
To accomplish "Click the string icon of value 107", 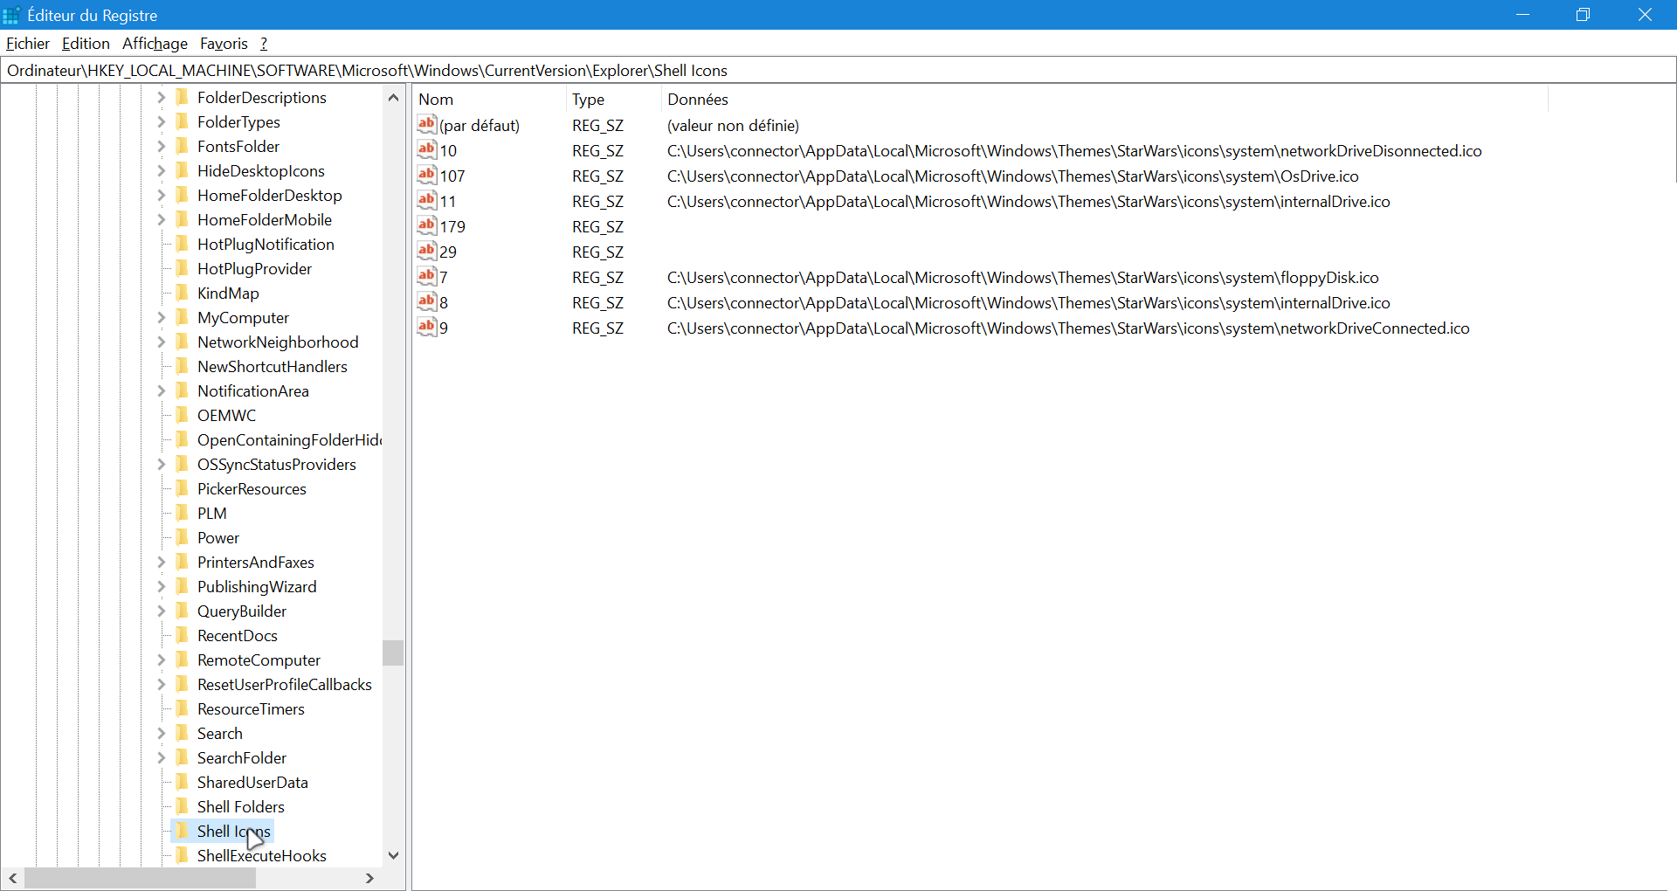I will [x=426, y=176].
